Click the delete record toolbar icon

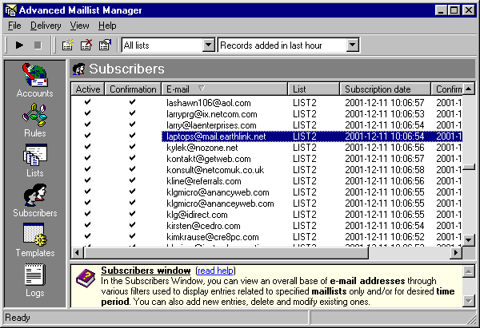coord(86,45)
